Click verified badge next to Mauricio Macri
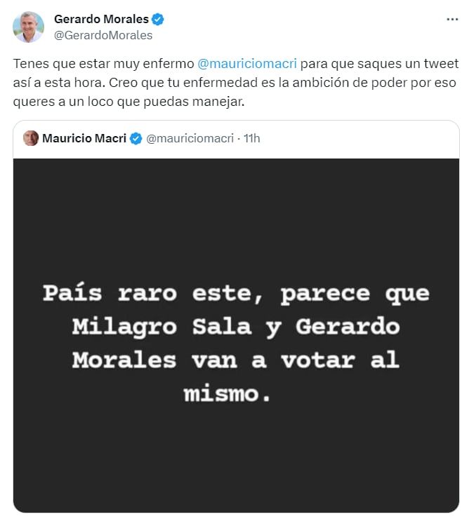 point(136,138)
